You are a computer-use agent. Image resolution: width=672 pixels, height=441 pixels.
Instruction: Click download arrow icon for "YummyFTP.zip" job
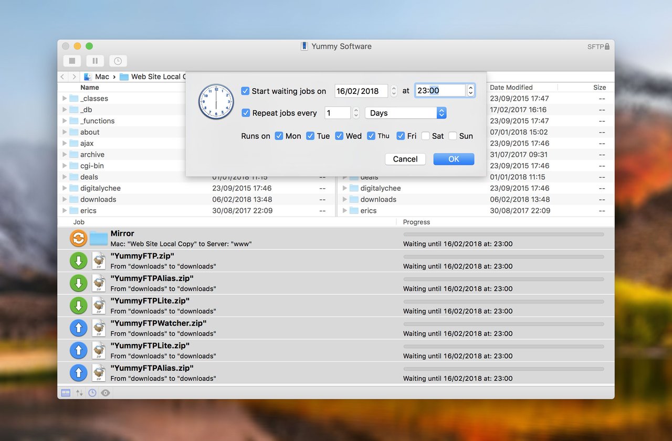[78, 261]
